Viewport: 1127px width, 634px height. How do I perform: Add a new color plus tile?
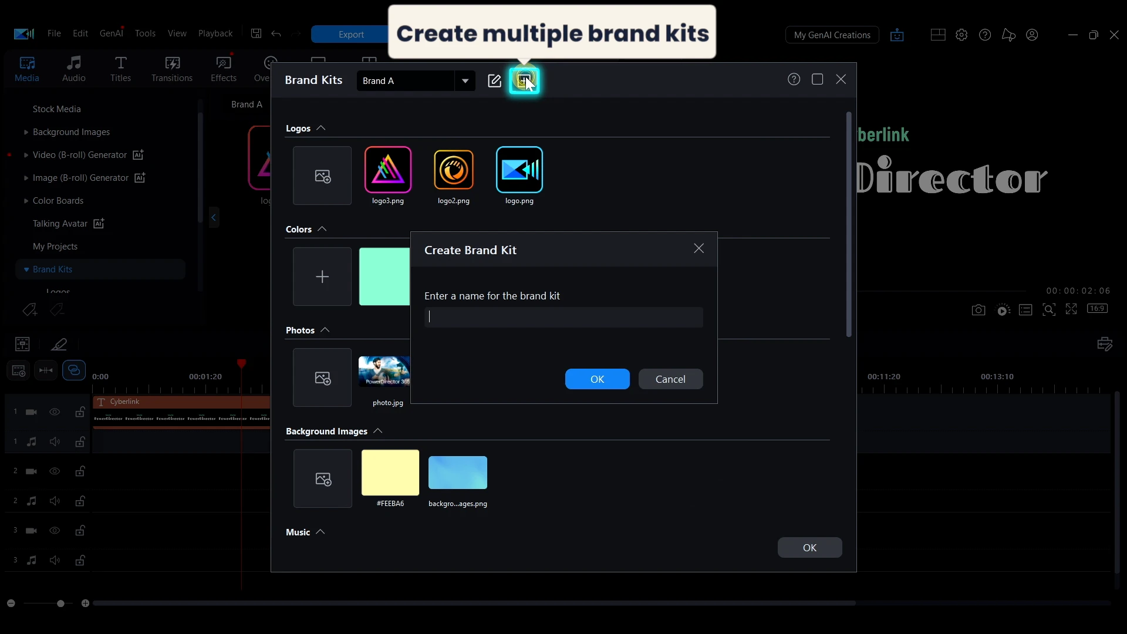click(x=322, y=276)
